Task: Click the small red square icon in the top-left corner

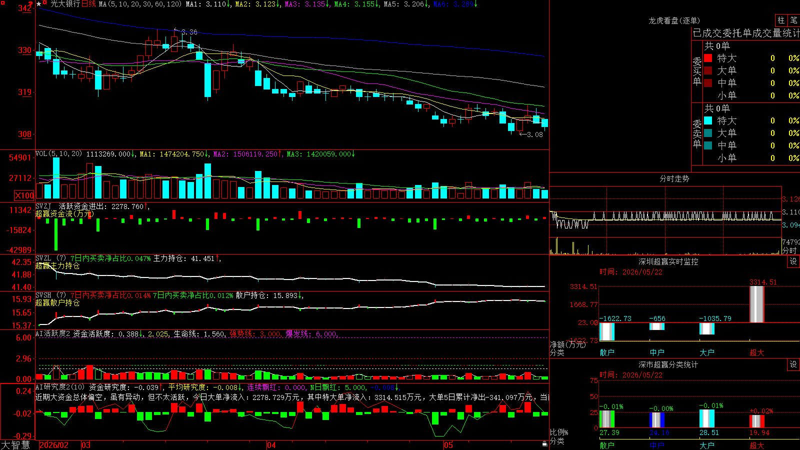Action: click(x=2, y=2)
